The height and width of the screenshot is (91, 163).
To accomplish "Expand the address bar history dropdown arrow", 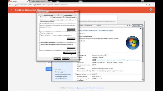I will [127, 26].
